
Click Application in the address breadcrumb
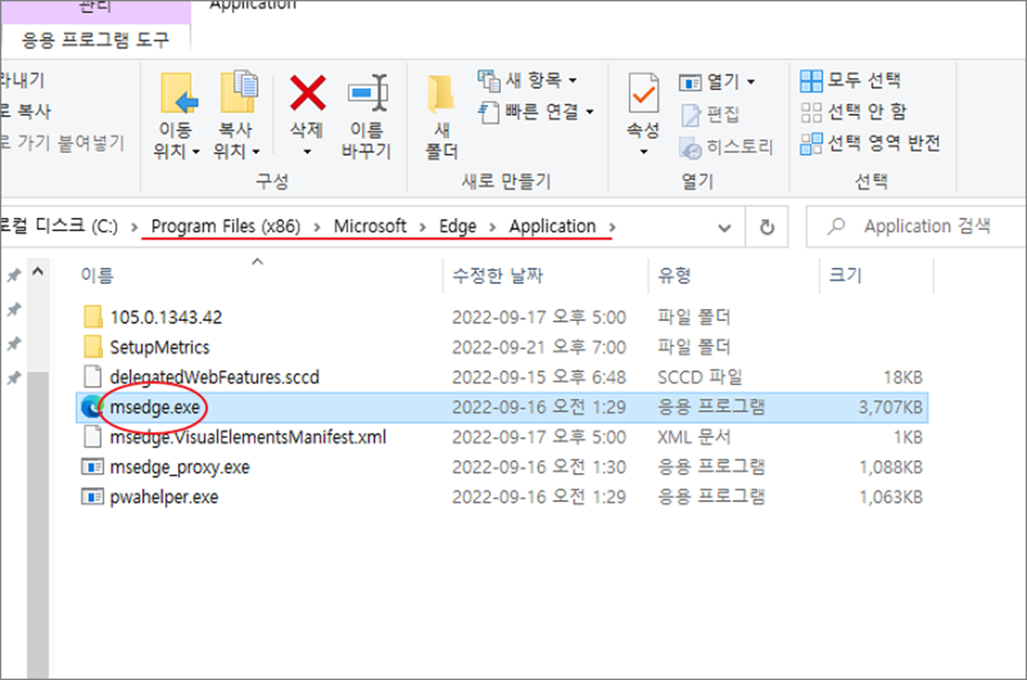552,226
